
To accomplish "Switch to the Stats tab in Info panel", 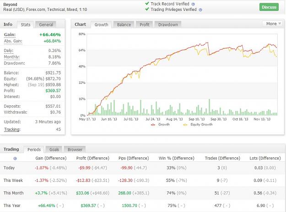I will tap(25, 25).
